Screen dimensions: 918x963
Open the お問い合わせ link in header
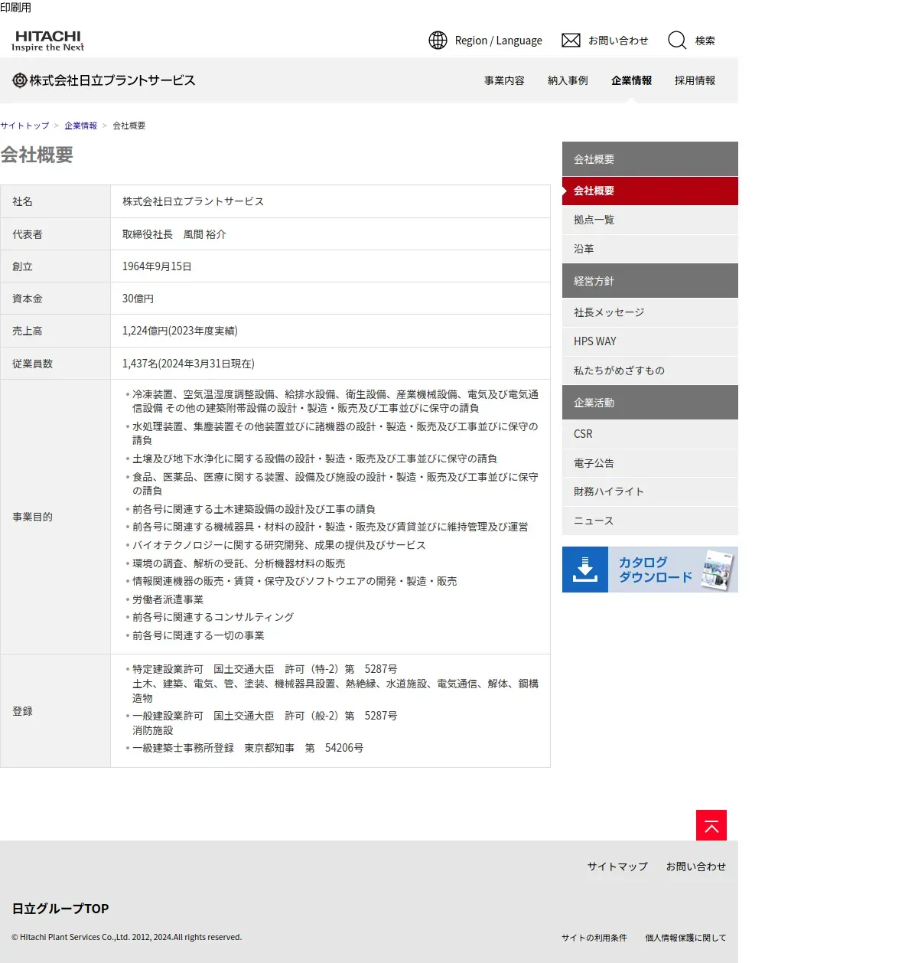pyautogui.click(x=618, y=41)
